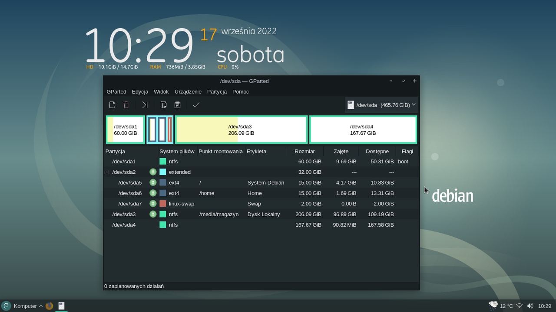This screenshot has height=312, width=556.
Task: Click the New partition toolbar icon
Action: pos(112,105)
